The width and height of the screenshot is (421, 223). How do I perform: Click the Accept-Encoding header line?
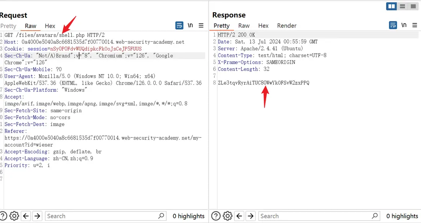click(x=53, y=152)
